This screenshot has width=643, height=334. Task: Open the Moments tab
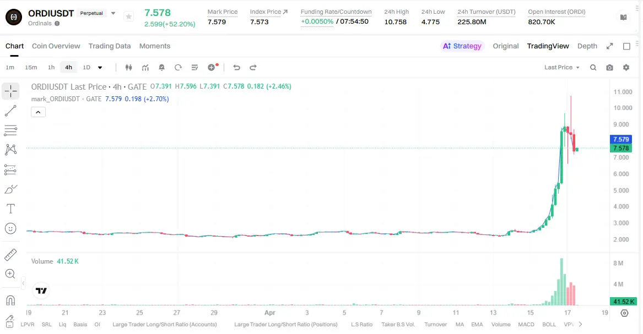click(x=155, y=46)
